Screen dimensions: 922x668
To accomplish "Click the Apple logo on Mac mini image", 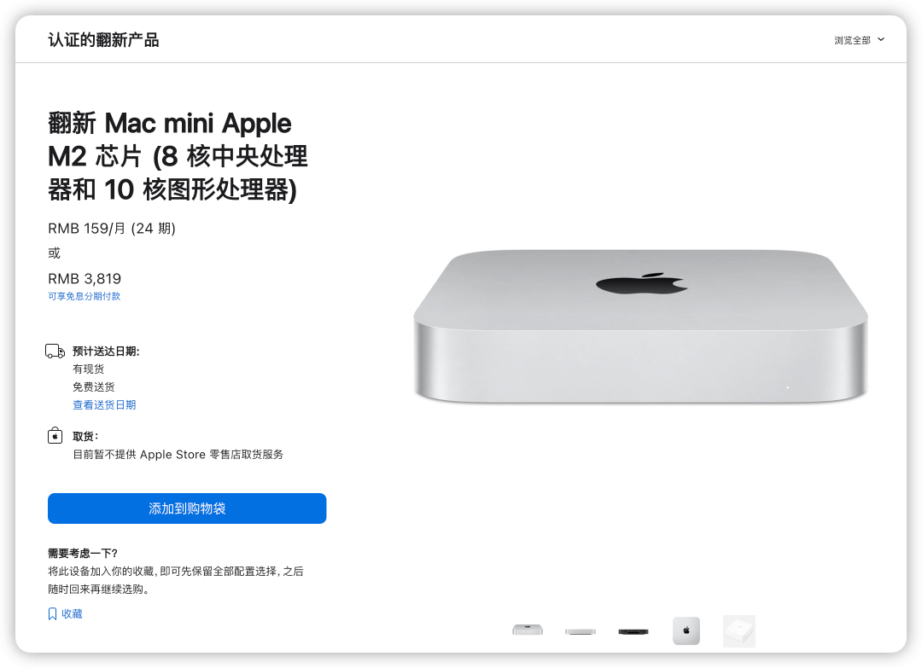I will click(x=642, y=284).
